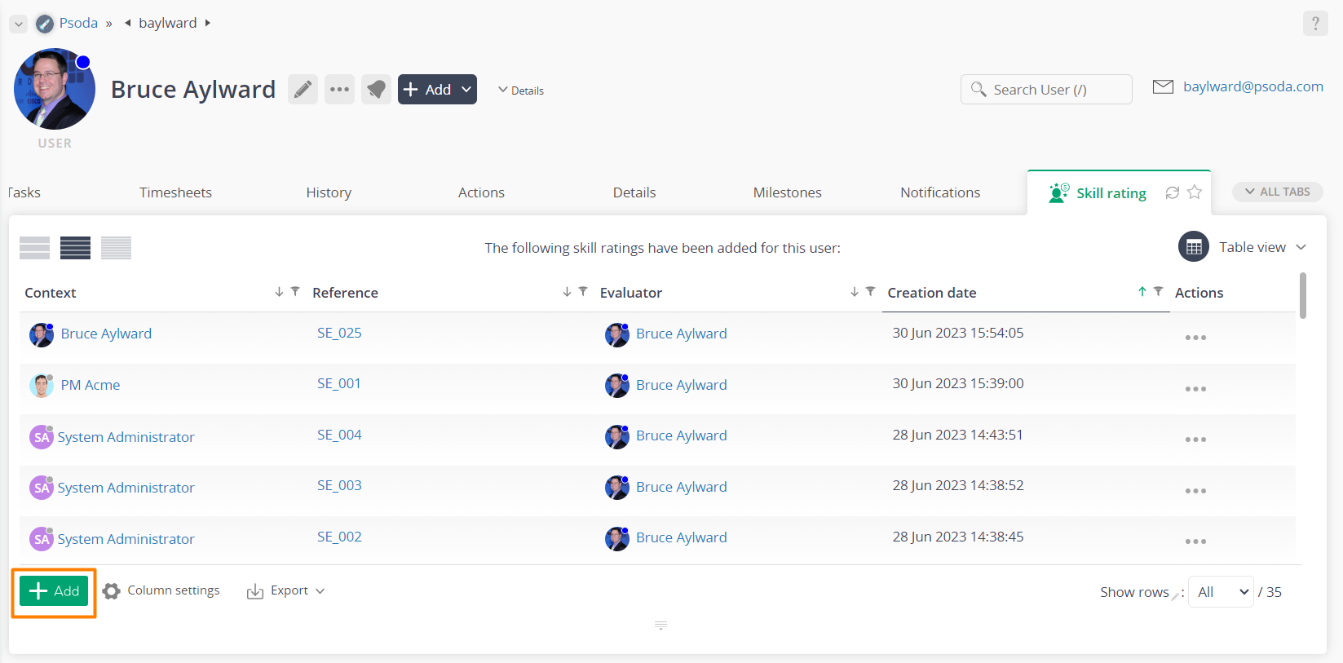1343x663 pixels.
Task: Switch to widest row spacing layout
Action: (x=34, y=248)
